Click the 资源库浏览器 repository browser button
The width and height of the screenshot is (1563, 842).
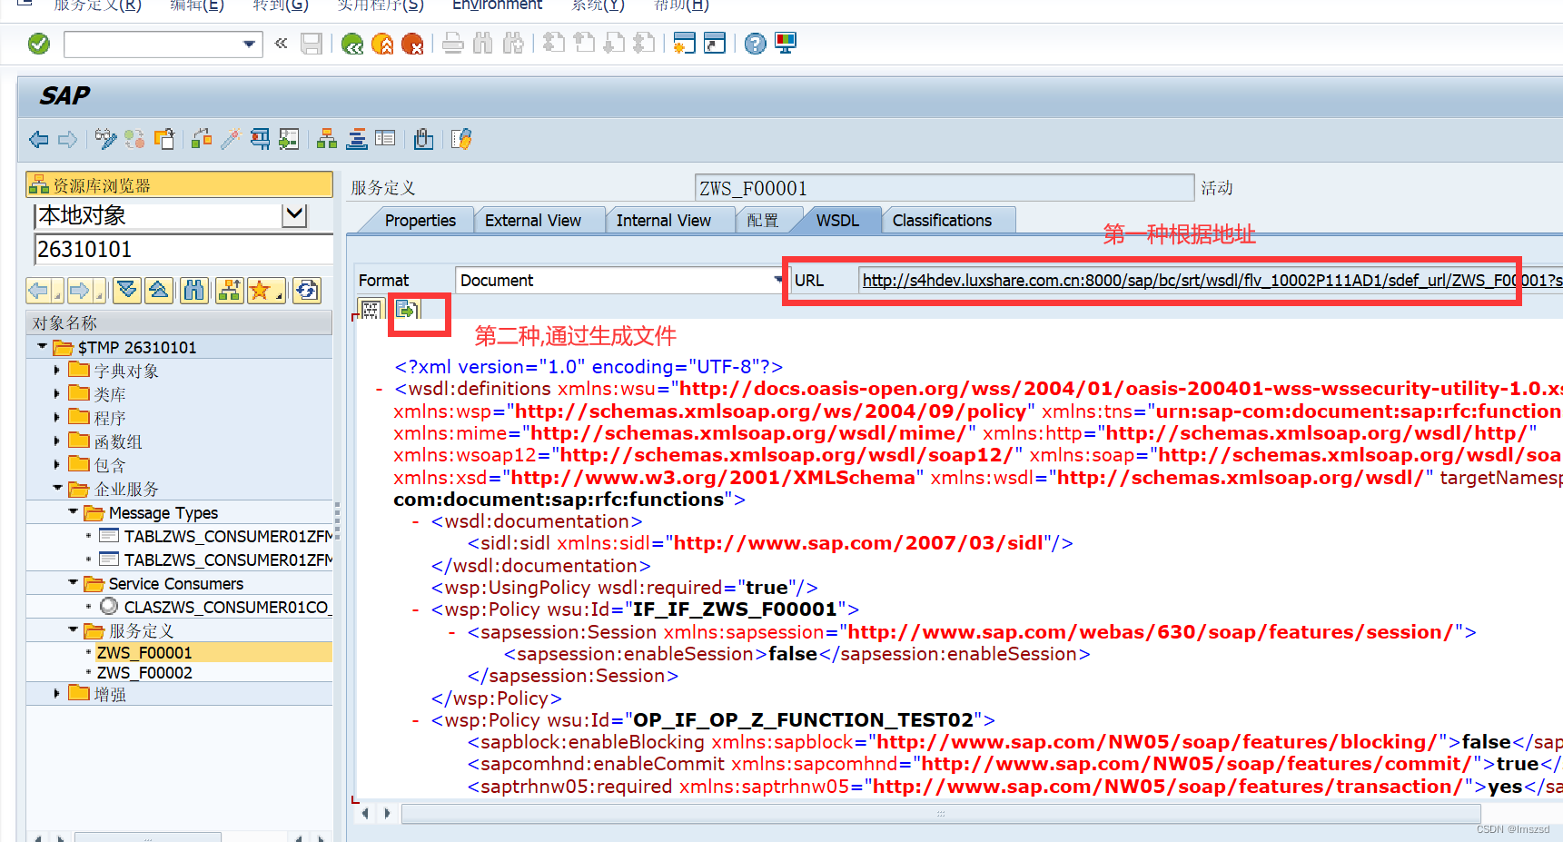(179, 185)
